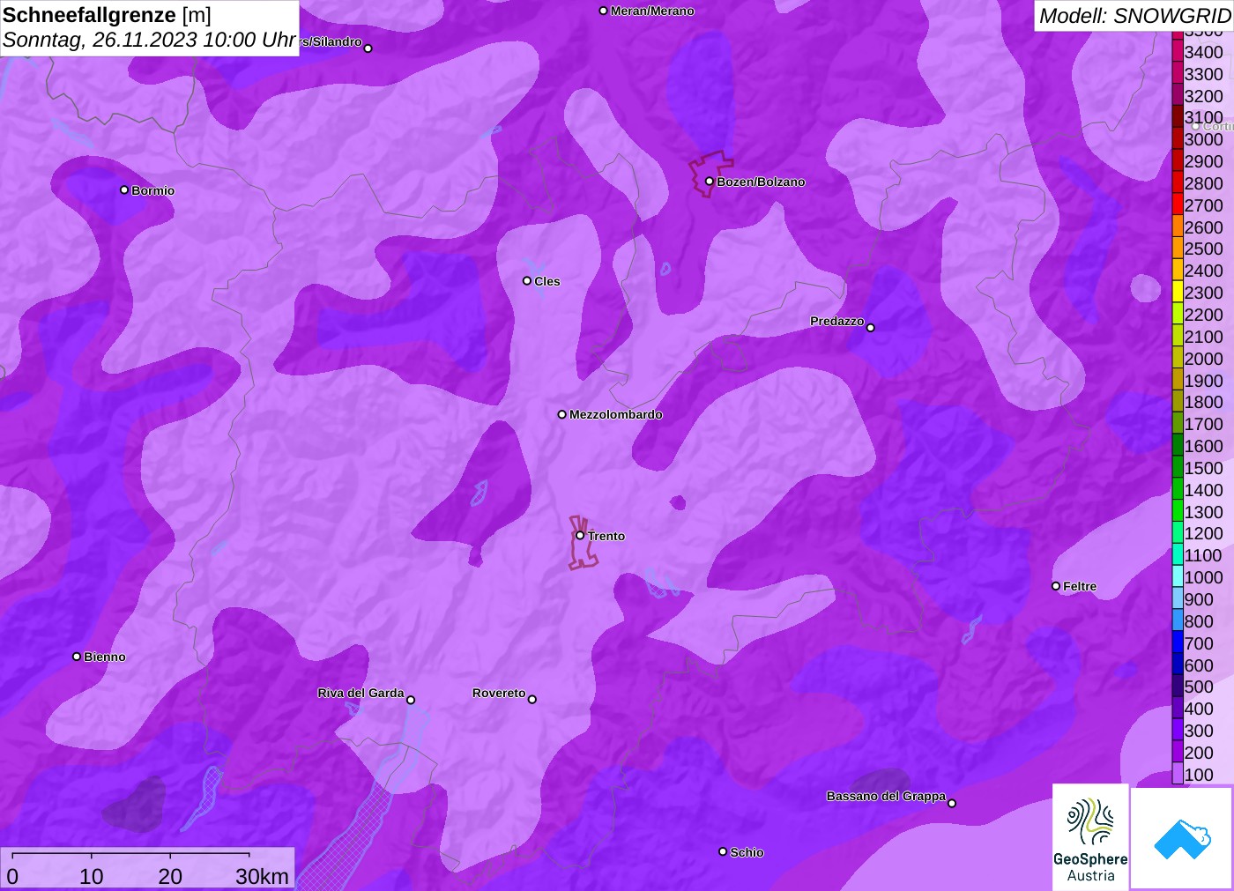Click the Meran/Merano city label
The width and height of the screenshot is (1234, 891).
coord(652,11)
